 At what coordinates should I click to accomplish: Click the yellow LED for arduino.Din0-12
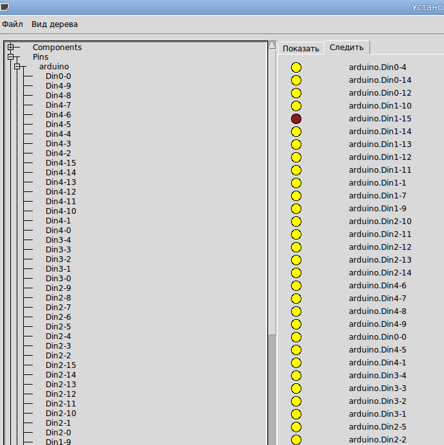pyautogui.click(x=296, y=93)
